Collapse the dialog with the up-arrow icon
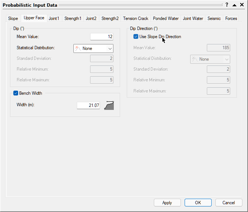Screen dimensions: 248x212 [234, 5]
